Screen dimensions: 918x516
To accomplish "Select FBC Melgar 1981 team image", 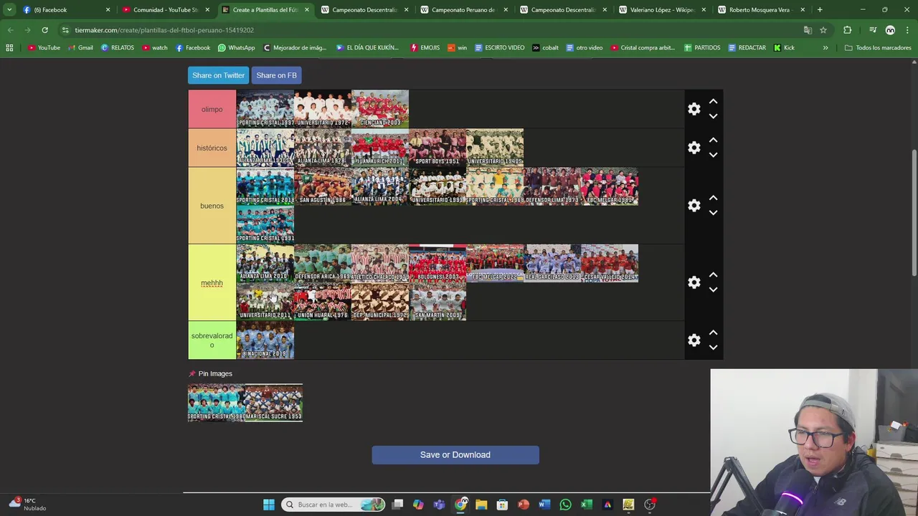I will [x=610, y=186].
